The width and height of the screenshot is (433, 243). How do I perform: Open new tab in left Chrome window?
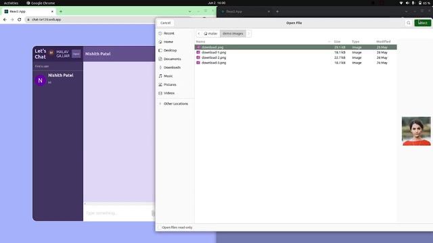tap(61, 11)
